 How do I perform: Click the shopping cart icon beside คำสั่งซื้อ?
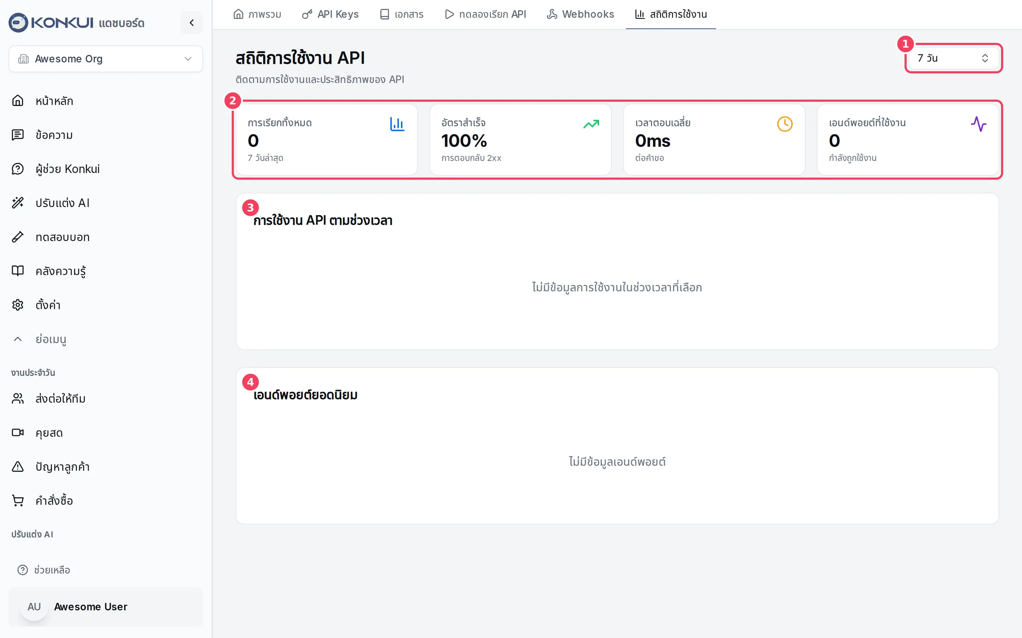(x=17, y=501)
